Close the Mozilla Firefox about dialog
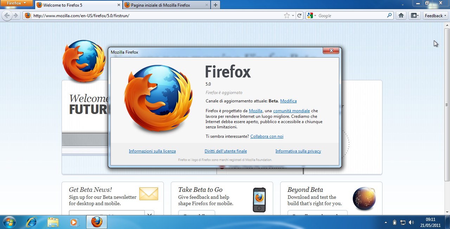Viewport: 450px width, 229px height. click(331, 51)
